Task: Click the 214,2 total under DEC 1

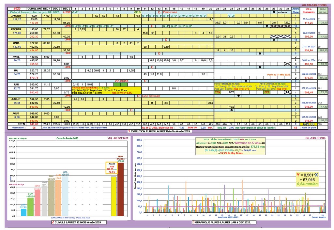Action: [x=47, y=124]
